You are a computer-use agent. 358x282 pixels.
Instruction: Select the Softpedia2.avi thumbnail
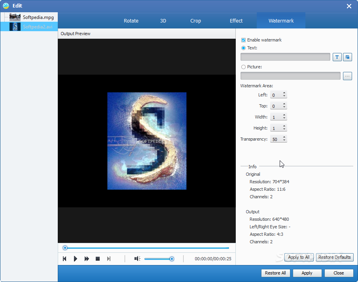coord(15,27)
